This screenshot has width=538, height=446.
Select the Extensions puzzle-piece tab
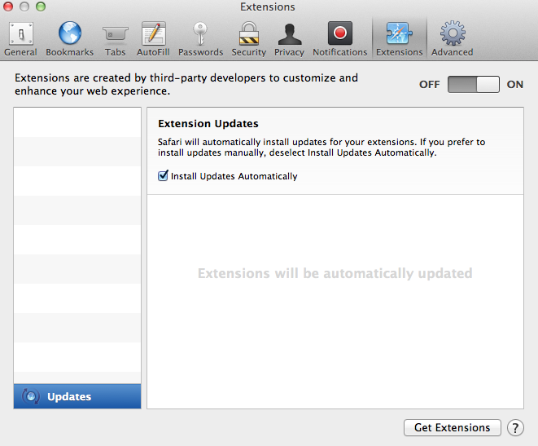click(x=400, y=39)
